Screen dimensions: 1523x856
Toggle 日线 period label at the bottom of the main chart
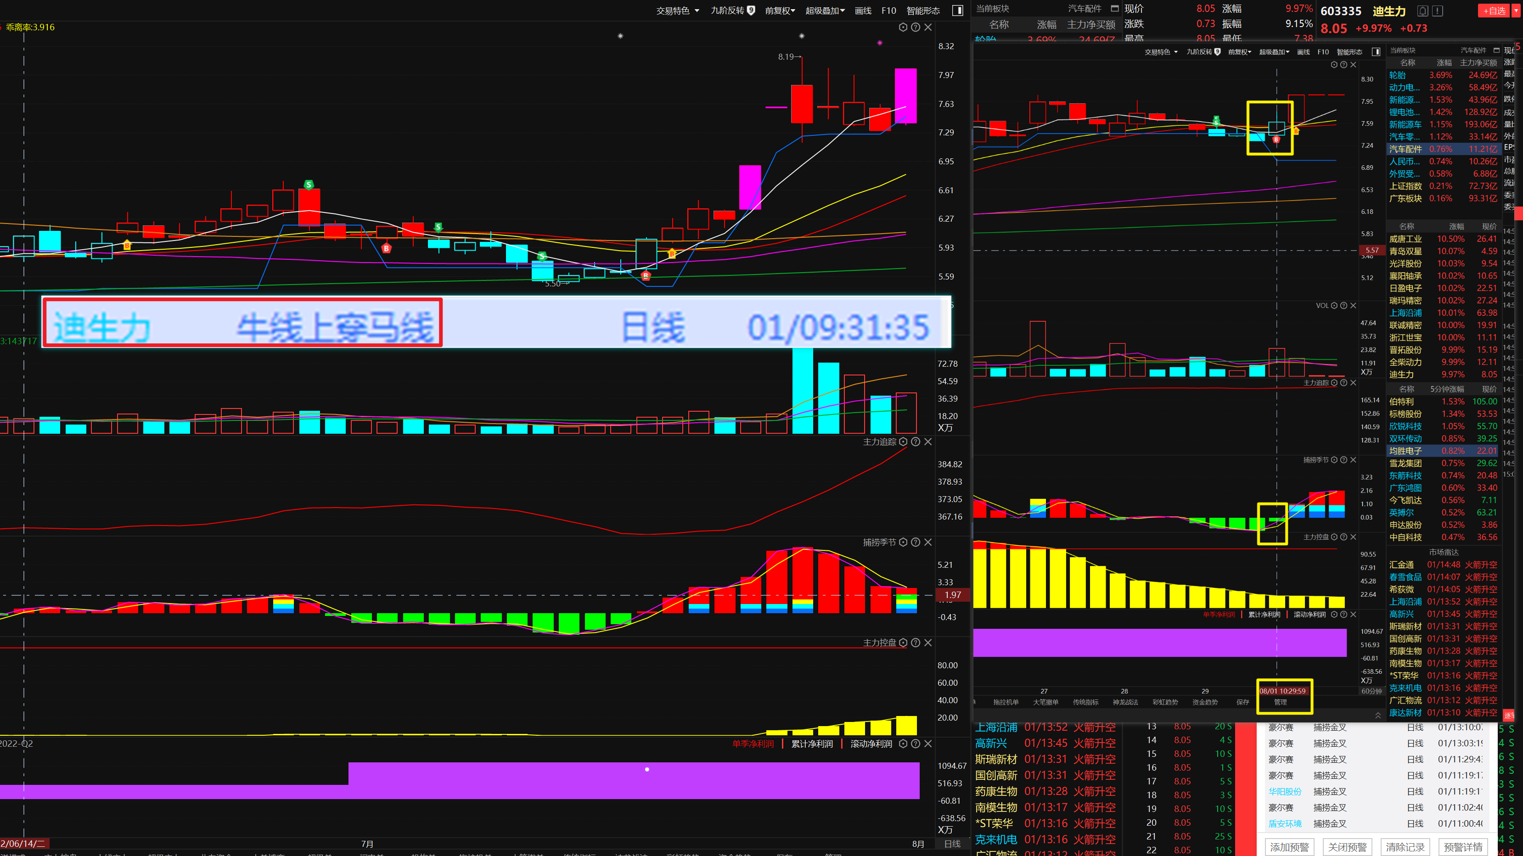click(x=952, y=844)
